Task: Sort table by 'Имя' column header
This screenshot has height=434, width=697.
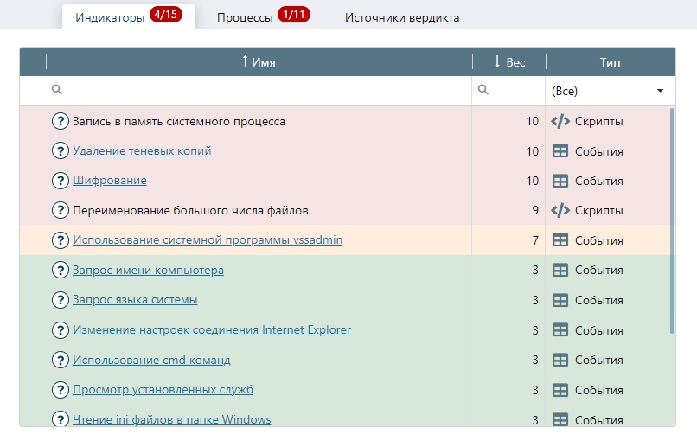Action: [x=259, y=62]
